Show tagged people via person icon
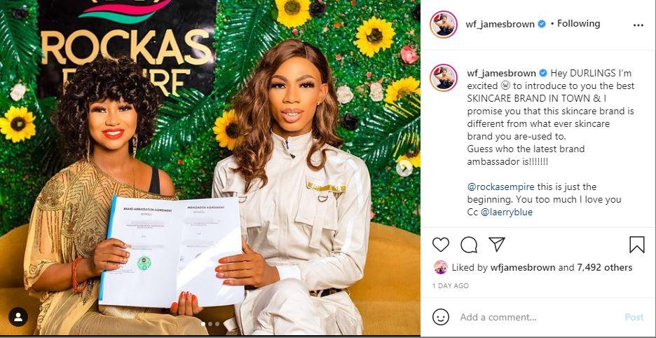This screenshot has width=656, height=338. pyautogui.click(x=18, y=317)
